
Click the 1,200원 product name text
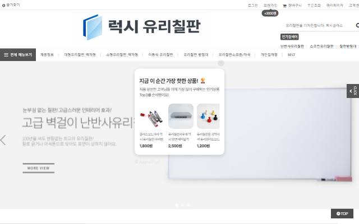[x=208, y=137]
